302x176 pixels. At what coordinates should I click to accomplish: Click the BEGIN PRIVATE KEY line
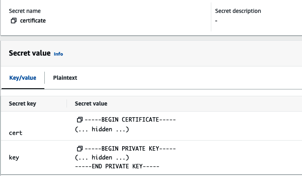click(x=130, y=149)
